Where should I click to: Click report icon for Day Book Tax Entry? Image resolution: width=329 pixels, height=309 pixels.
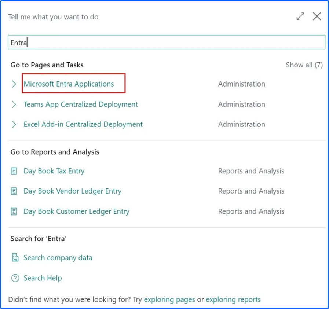14,171
